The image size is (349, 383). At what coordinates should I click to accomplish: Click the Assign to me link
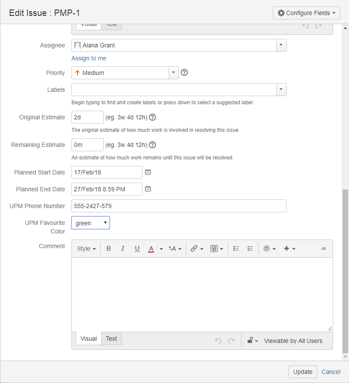[89, 58]
